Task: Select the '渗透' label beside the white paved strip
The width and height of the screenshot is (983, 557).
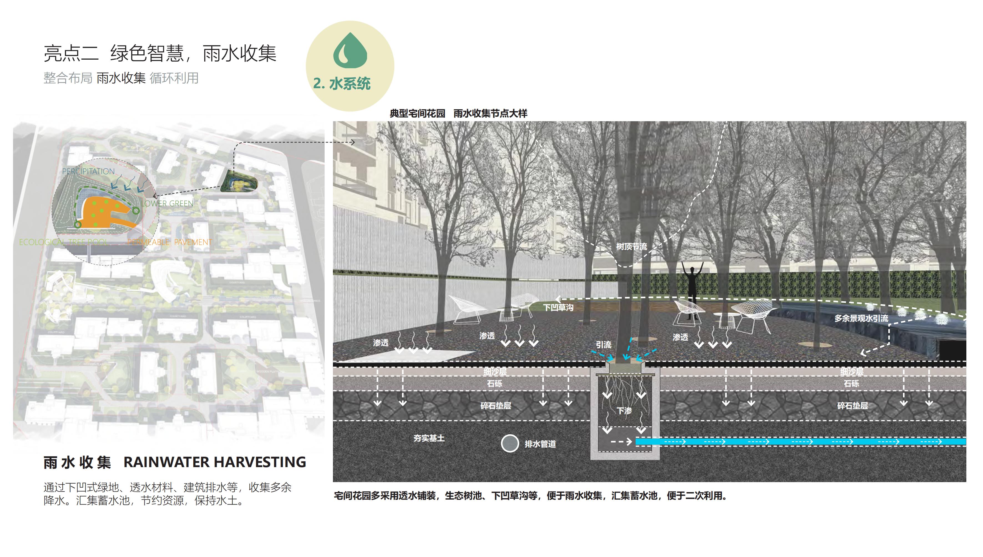Action: 381,342
